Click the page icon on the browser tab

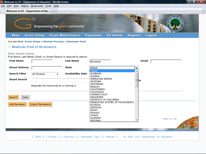pos(4,11)
